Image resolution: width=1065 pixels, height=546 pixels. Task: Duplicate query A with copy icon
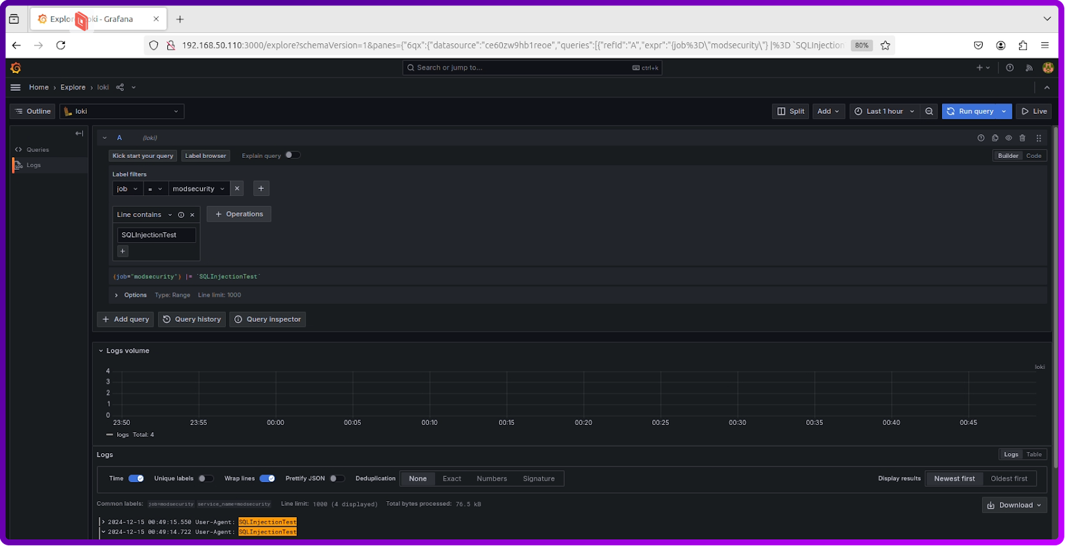click(x=995, y=138)
